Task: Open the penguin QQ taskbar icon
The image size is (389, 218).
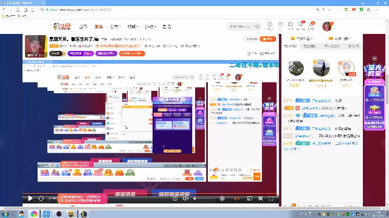Action: 21,214
